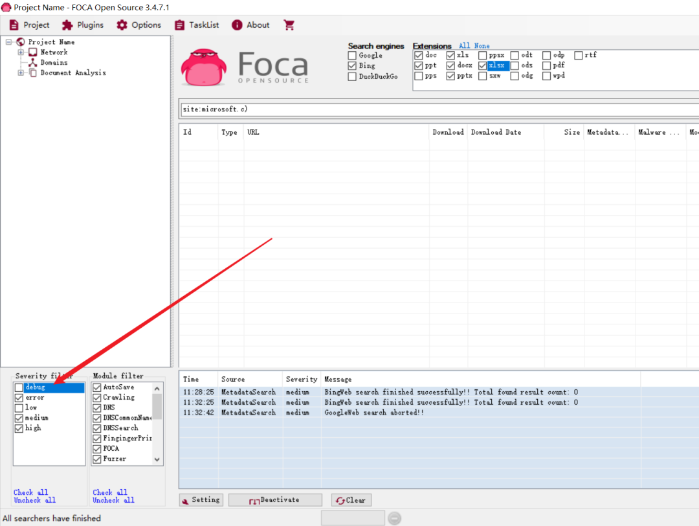This screenshot has width=699, height=526.
Task: Check the rtf extension
Action: tap(579, 55)
